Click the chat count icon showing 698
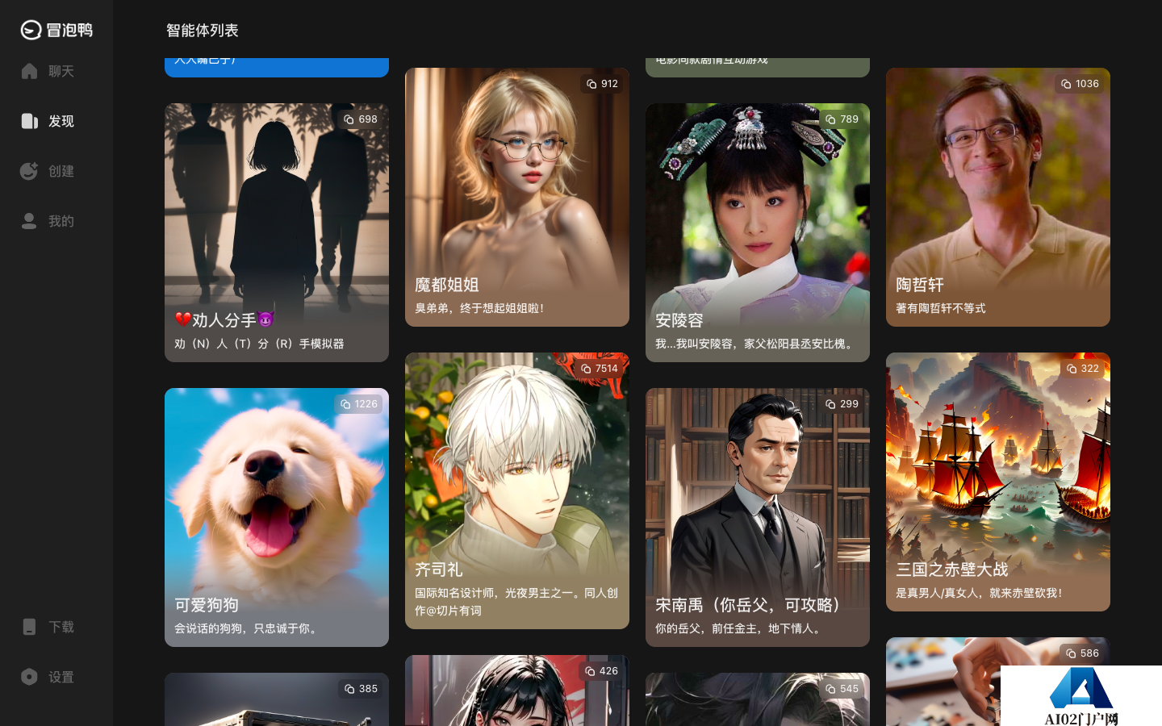Viewport: 1162px width, 726px height. tap(349, 119)
